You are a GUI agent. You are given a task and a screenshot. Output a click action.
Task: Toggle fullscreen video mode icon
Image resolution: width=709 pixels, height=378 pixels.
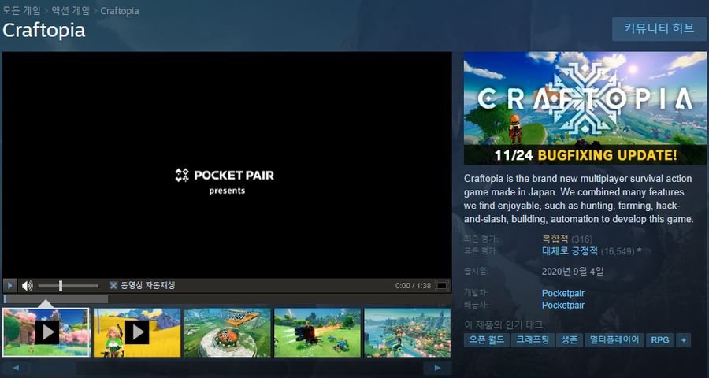pyautogui.click(x=442, y=286)
